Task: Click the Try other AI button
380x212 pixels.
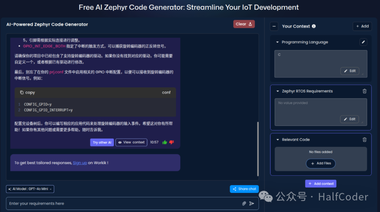Action: click(102, 142)
